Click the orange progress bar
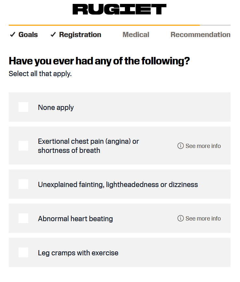This screenshot has width=240, height=282. 104,25
